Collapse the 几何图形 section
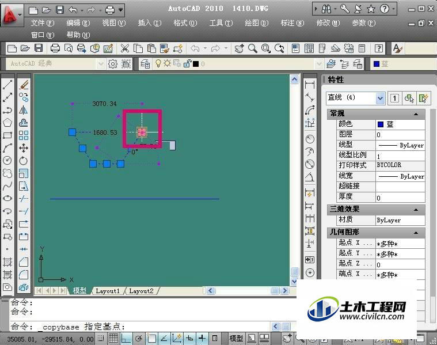Viewport: 437px width, 345px height. (x=416, y=232)
